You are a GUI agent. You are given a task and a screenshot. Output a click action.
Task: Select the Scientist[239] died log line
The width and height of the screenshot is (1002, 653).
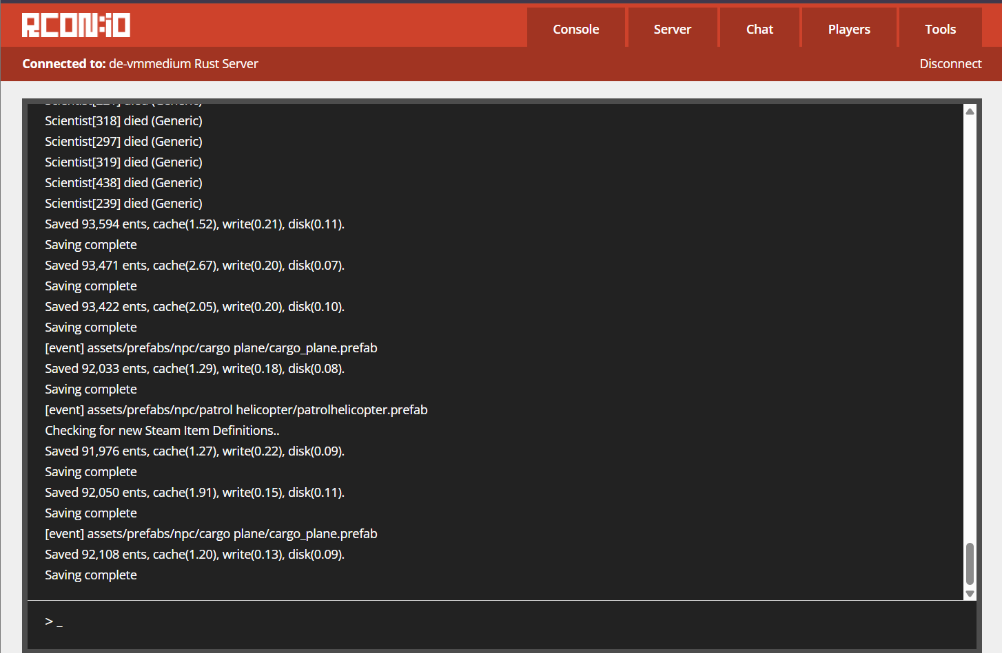tap(123, 203)
